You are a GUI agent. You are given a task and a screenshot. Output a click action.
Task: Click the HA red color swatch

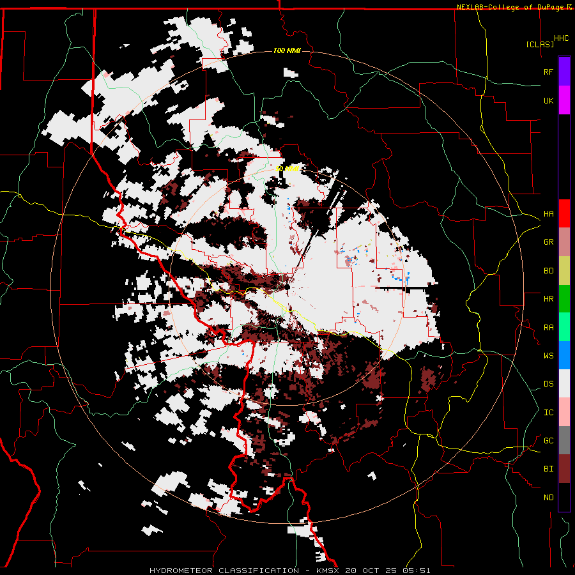click(x=564, y=213)
